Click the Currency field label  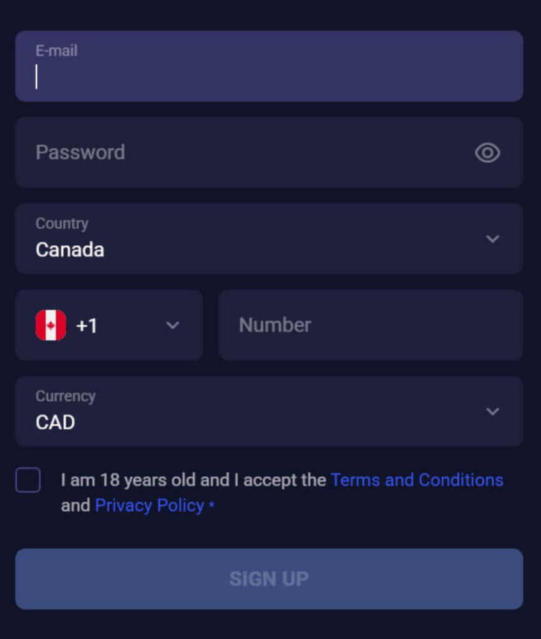click(x=65, y=396)
